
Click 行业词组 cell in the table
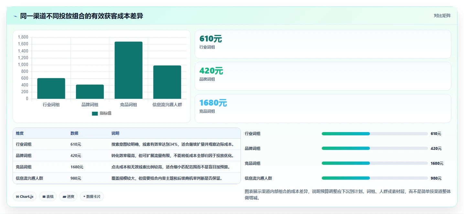(x=24, y=144)
